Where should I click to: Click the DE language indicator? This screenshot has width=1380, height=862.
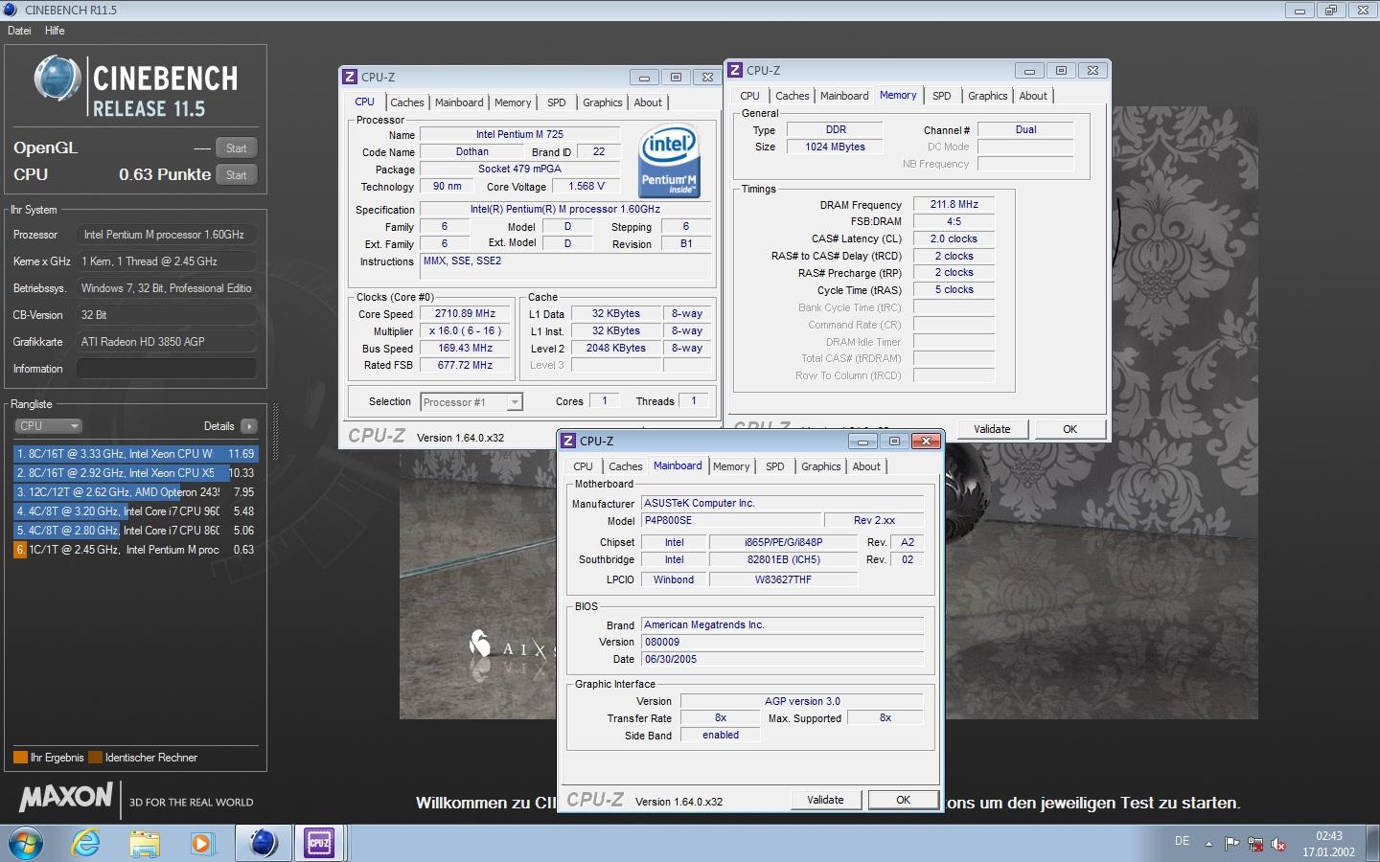click(x=1182, y=841)
